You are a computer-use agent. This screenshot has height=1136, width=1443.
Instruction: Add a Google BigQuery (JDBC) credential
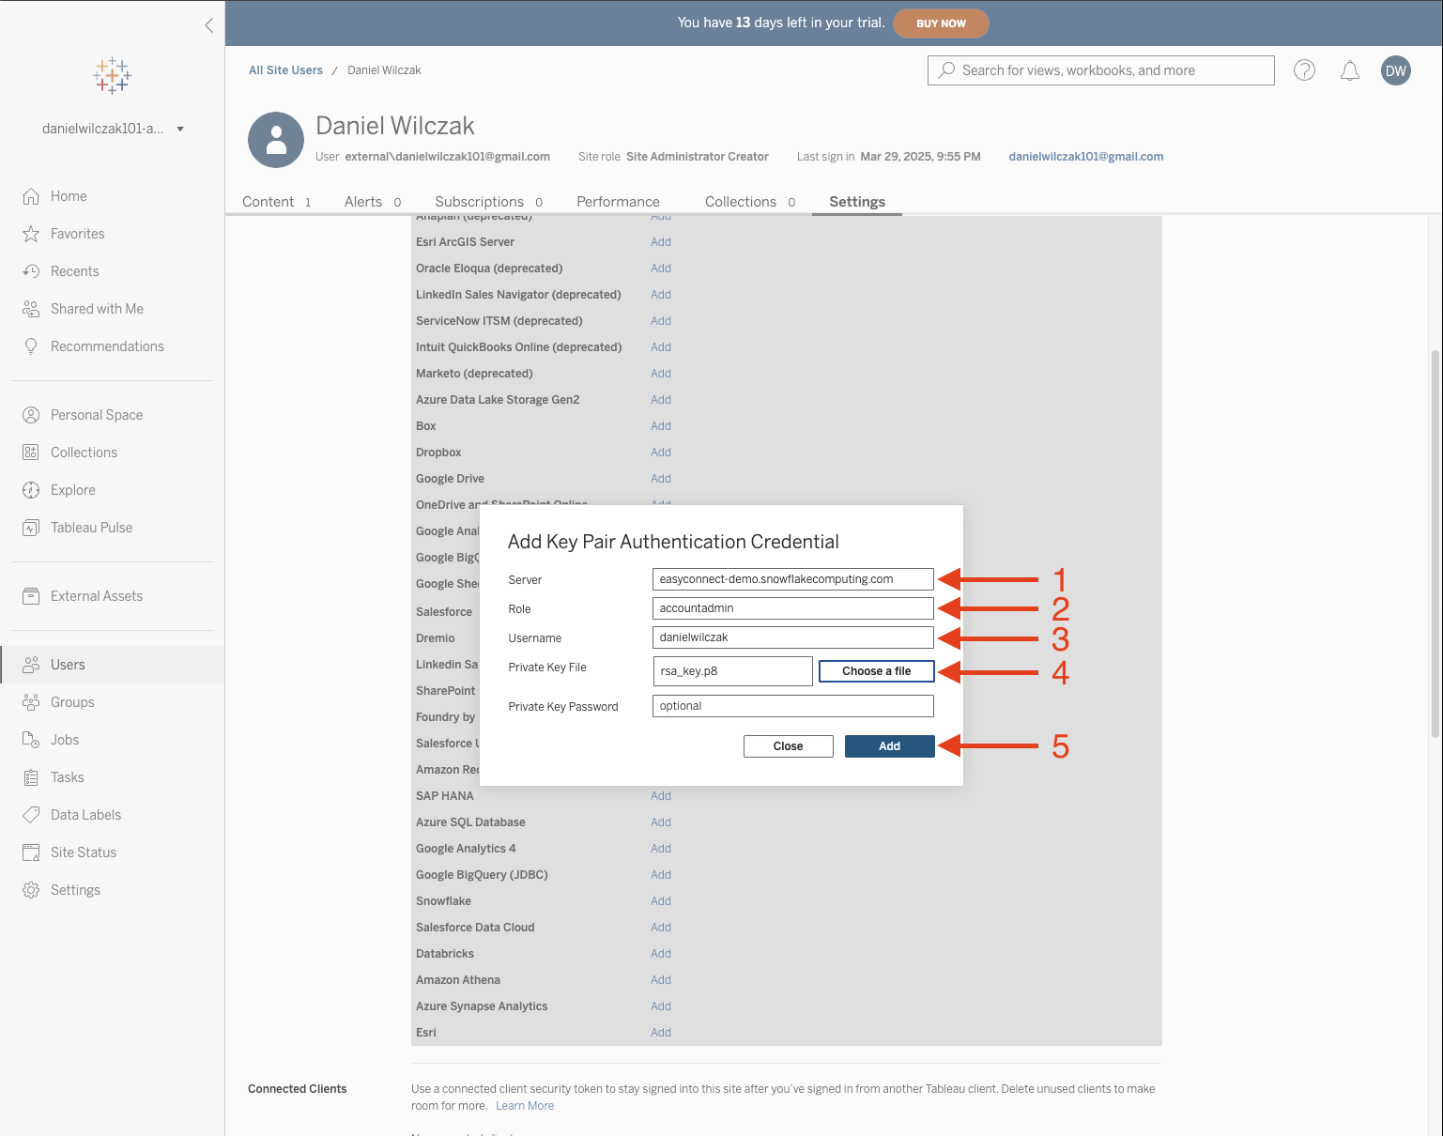[x=661, y=875]
